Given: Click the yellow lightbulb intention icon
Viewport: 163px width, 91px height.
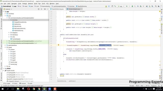Looking at the screenshot, I should tap(58, 45).
